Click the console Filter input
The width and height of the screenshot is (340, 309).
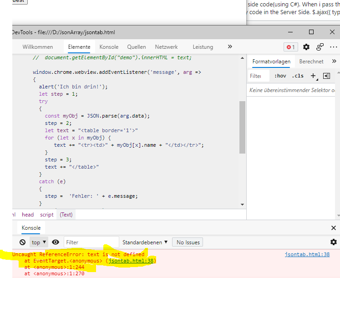pyautogui.click(x=91, y=242)
